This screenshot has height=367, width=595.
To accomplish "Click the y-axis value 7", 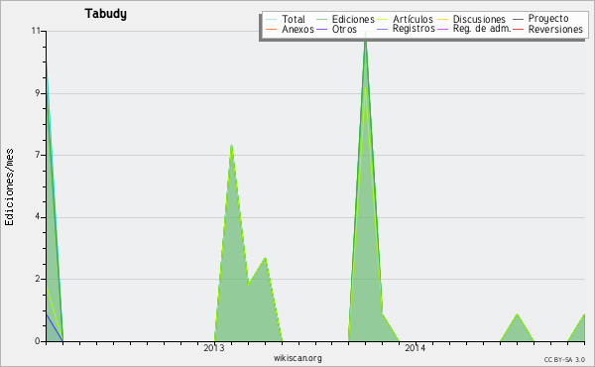I will [38, 155].
